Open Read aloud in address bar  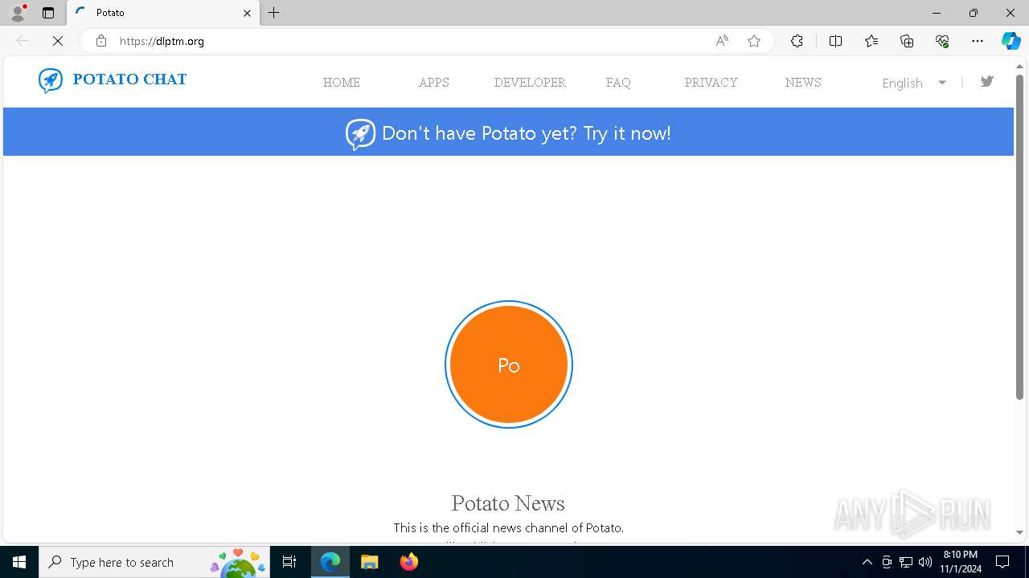click(x=722, y=41)
